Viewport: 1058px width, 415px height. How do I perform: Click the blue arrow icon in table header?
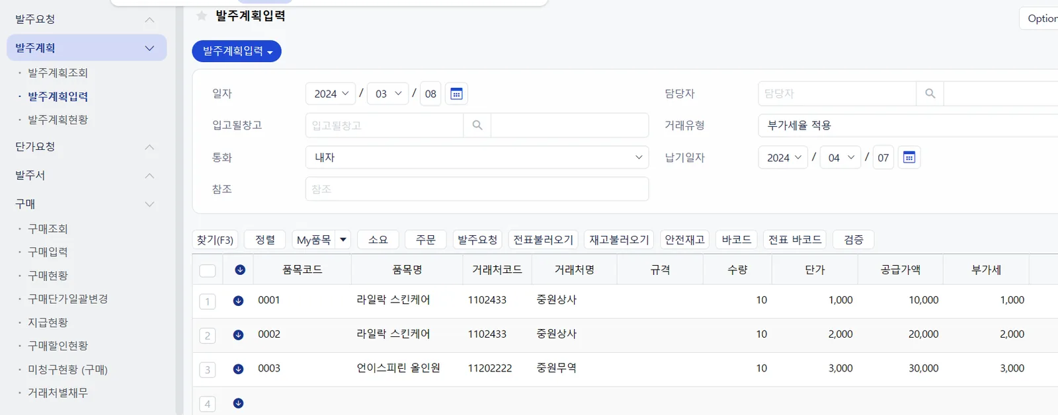(x=240, y=270)
